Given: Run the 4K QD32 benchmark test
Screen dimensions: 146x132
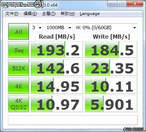Looking at the screenshot, I should pyautogui.click(x=19, y=104).
